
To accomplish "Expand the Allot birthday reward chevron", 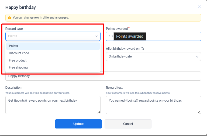I will point(197,57).
